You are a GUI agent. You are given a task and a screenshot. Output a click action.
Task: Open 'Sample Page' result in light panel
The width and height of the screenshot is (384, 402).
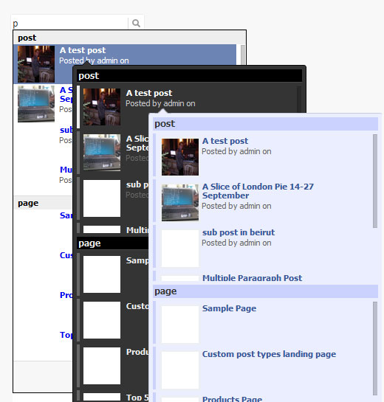(x=229, y=308)
